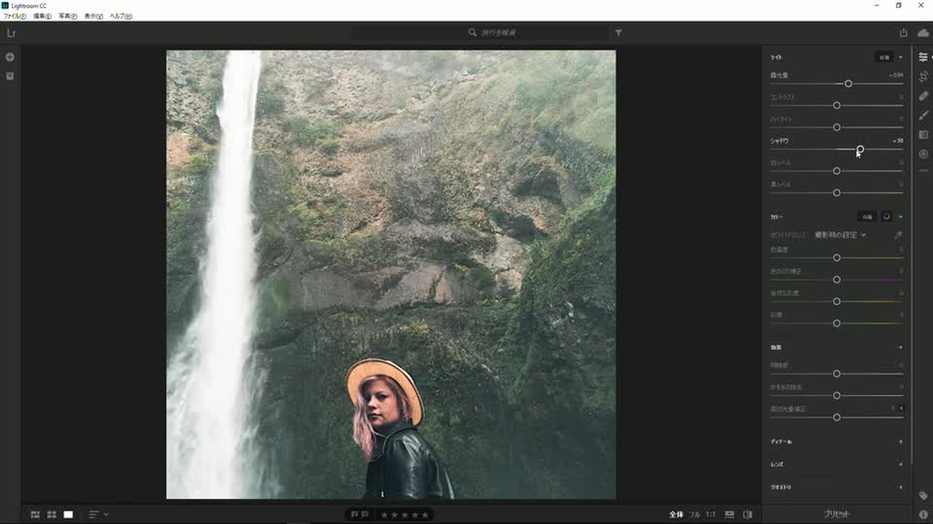933x524 pixels.
Task: Open the share icon in top bar
Action: pyautogui.click(x=903, y=33)
